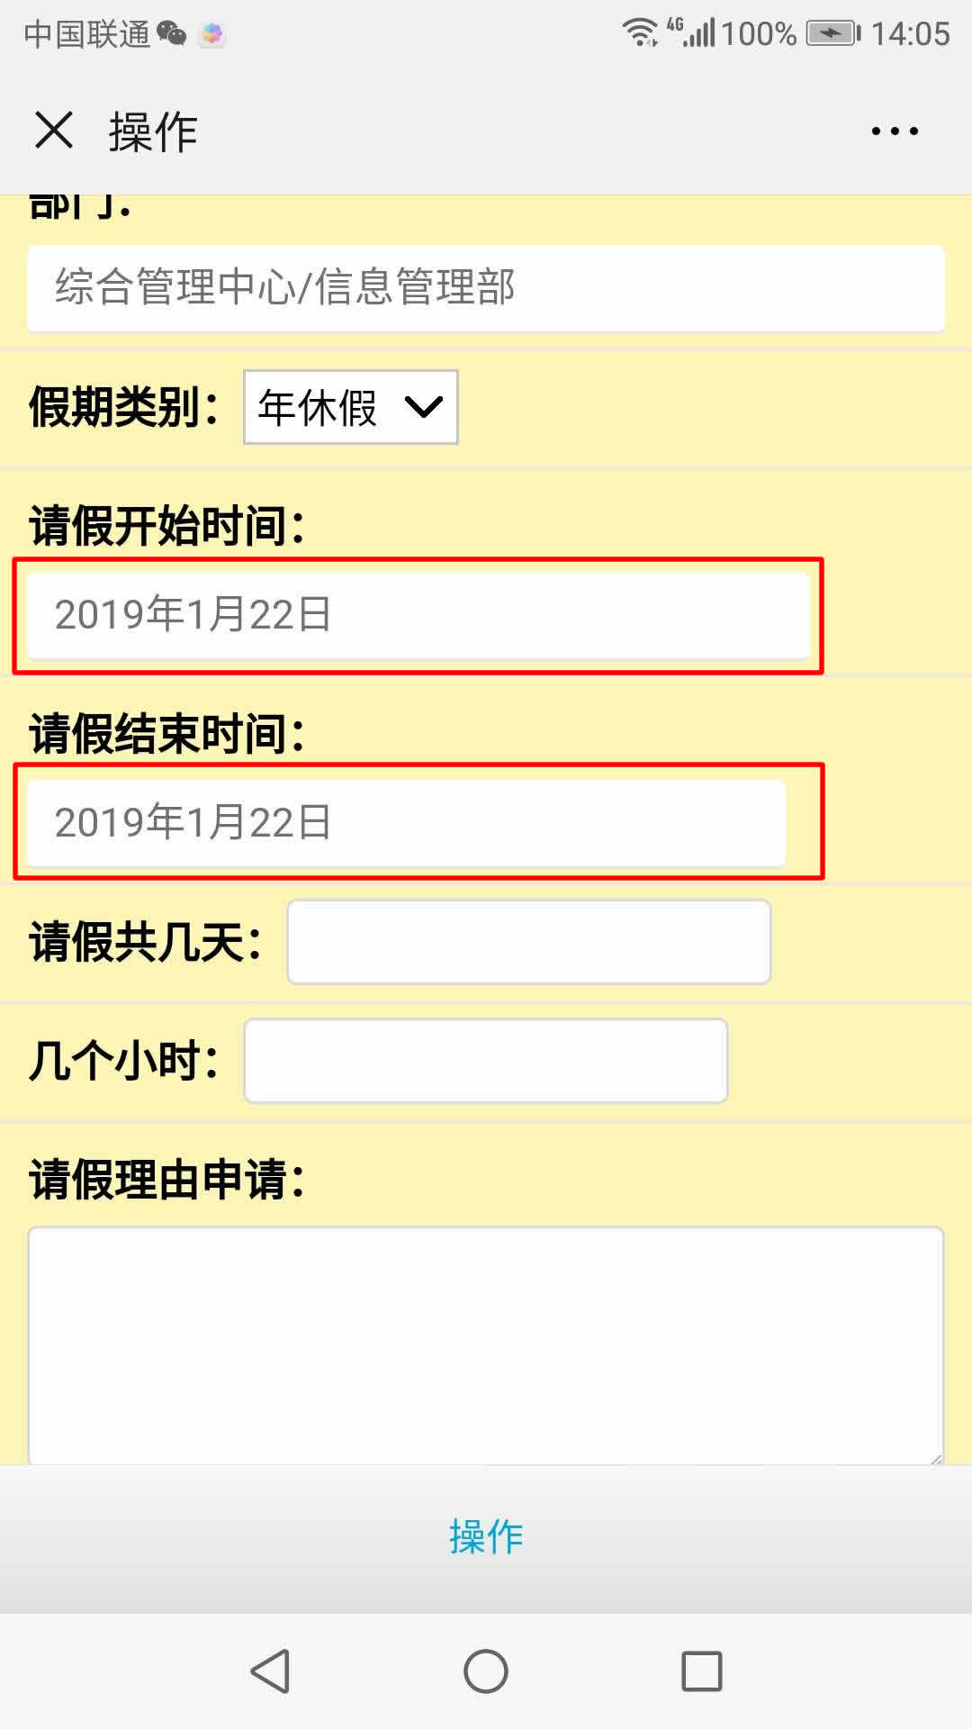Grab the textarea resize handle corner
This screenshot has width=972, height=1729.
(x=936, y=1458)
